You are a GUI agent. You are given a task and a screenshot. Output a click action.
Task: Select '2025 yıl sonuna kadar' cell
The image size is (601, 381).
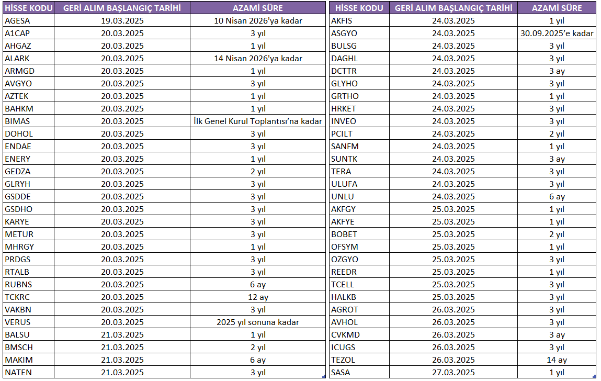pyautogui.click(x=258, y=322)
